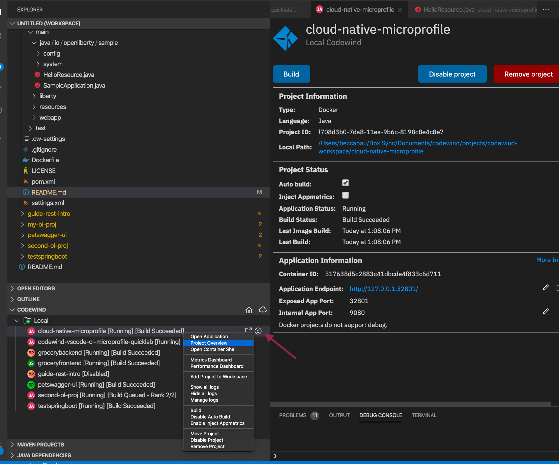Choose Remove Project in context menu
Screen dimensions: 559x464
click(x=218, y=446)
